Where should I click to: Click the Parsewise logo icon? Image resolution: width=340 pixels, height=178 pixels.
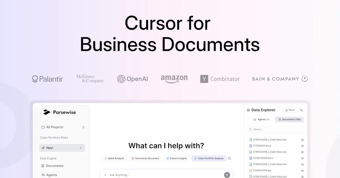47,112
